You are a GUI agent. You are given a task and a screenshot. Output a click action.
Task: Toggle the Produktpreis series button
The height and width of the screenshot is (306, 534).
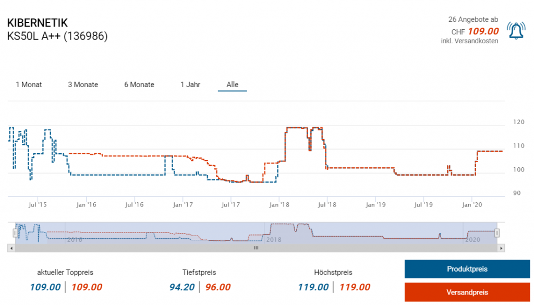467,269
